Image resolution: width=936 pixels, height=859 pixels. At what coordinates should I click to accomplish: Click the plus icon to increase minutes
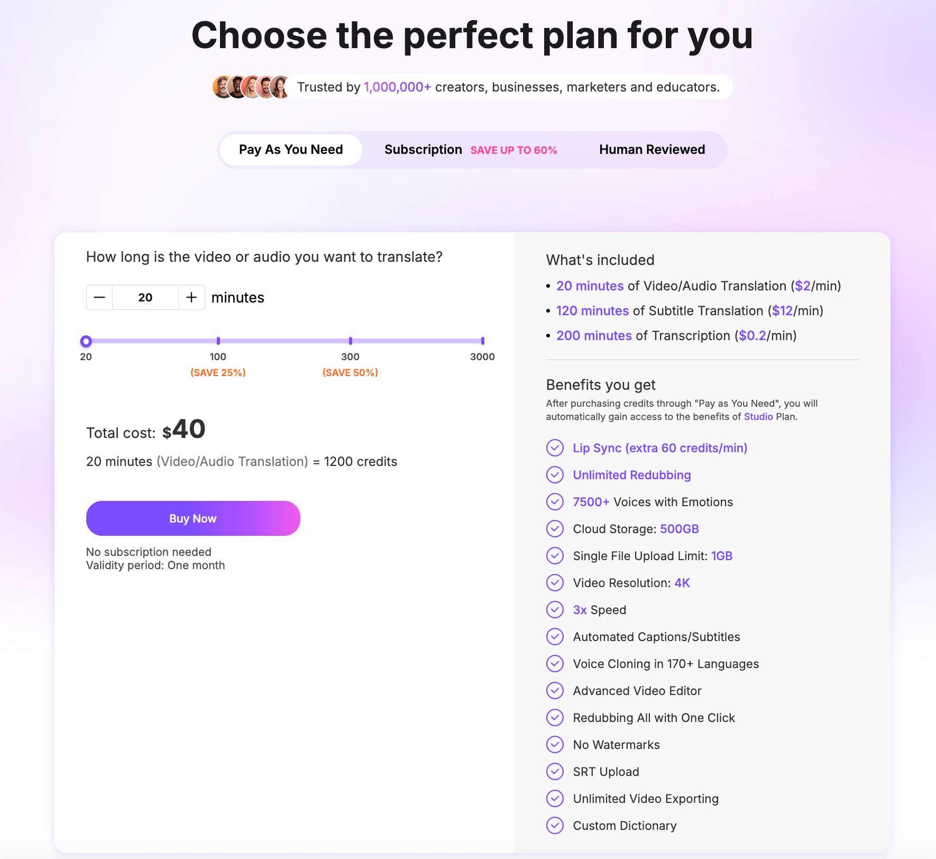coord(191,297)
